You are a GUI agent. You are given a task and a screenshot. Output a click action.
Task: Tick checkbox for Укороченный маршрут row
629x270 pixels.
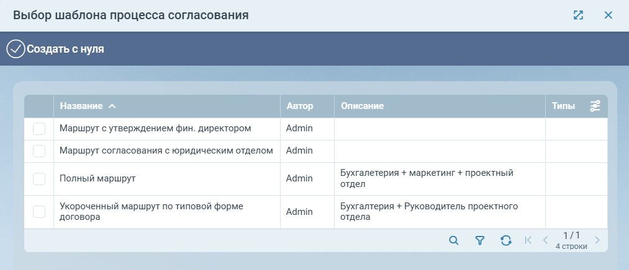39,212
